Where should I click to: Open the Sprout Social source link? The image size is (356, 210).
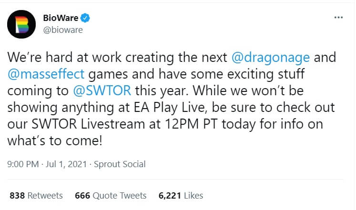(120, 164)
